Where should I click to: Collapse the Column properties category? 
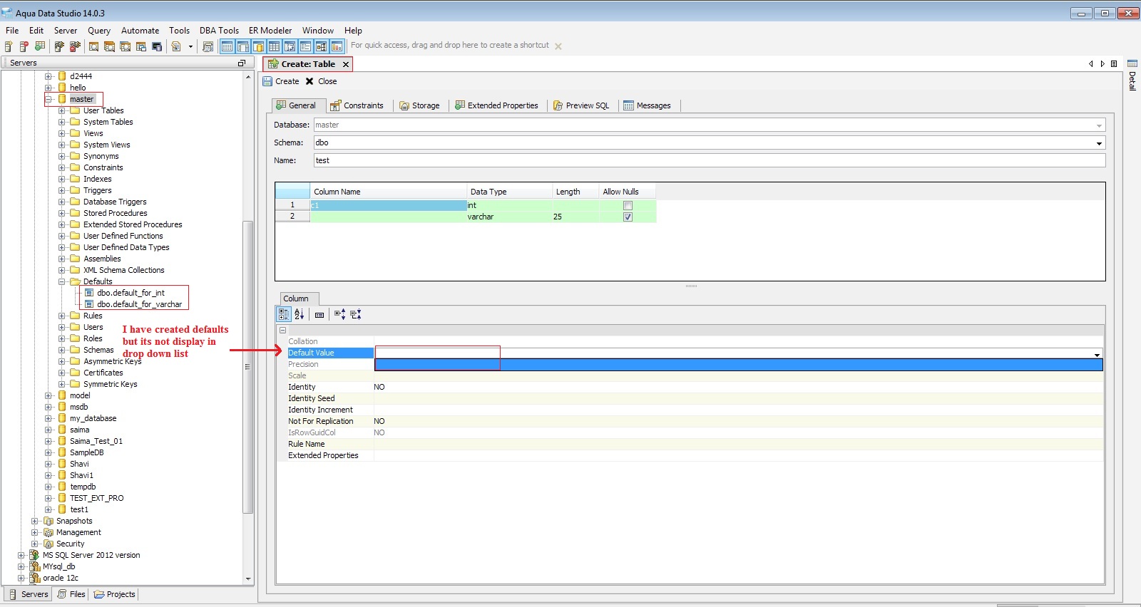click(x=282, y=330)
